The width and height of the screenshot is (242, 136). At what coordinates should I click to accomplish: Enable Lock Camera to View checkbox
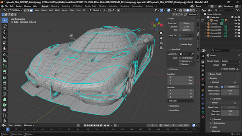180,61
